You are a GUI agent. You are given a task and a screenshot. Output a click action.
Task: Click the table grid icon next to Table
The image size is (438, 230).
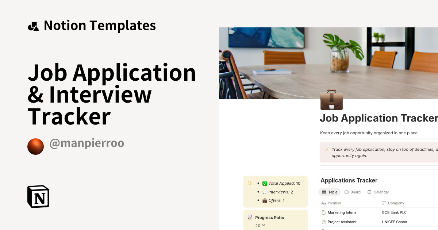coord(324,192)
